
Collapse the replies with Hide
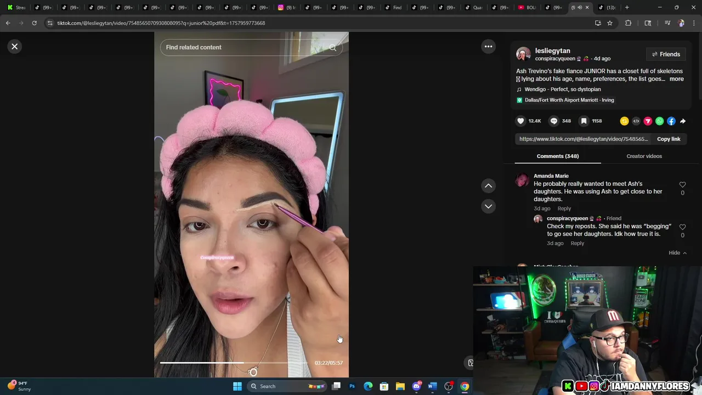click(x=677, y=253)
